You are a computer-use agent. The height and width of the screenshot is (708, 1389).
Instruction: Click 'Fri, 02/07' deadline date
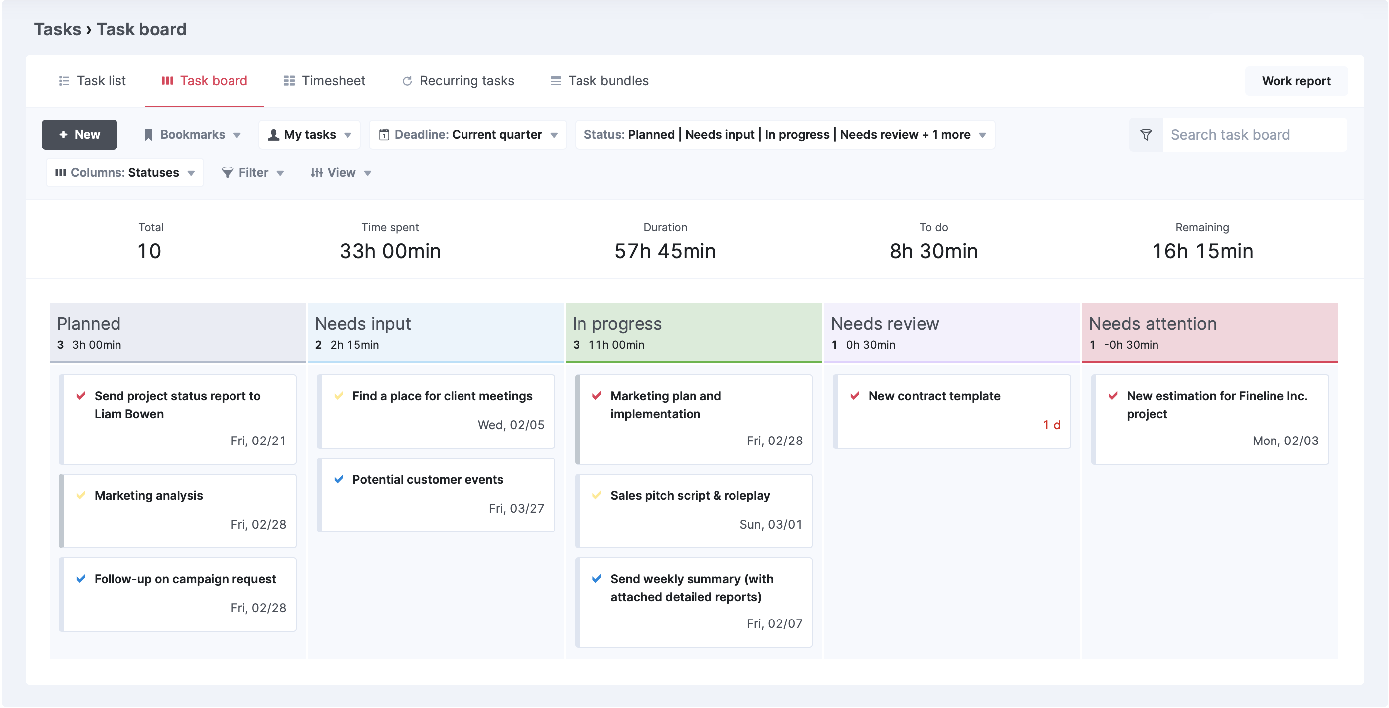pyautogui.click(x=774, y=623)
